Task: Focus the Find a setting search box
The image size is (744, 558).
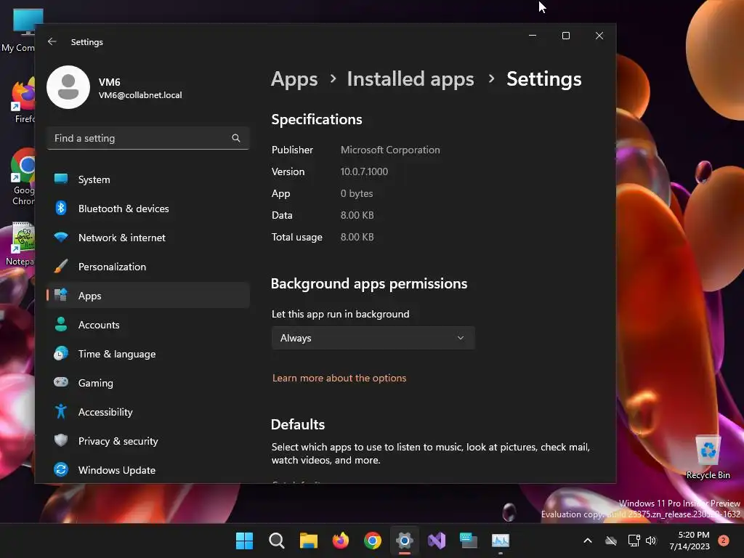Action: click(148, 138)
